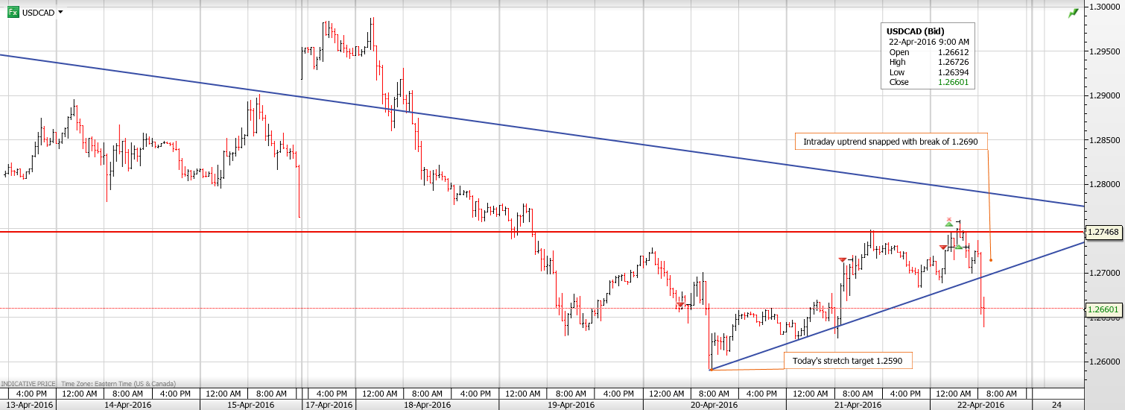
Task: Click the red X marker above the chart peak
Action: pyautogui.click(x=948, y=221)
